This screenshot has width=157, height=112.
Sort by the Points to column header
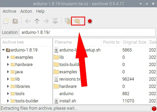click(x=111, y=42)
